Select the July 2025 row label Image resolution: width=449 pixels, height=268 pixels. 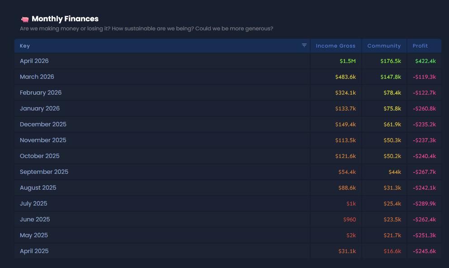[x=33, y=204]
